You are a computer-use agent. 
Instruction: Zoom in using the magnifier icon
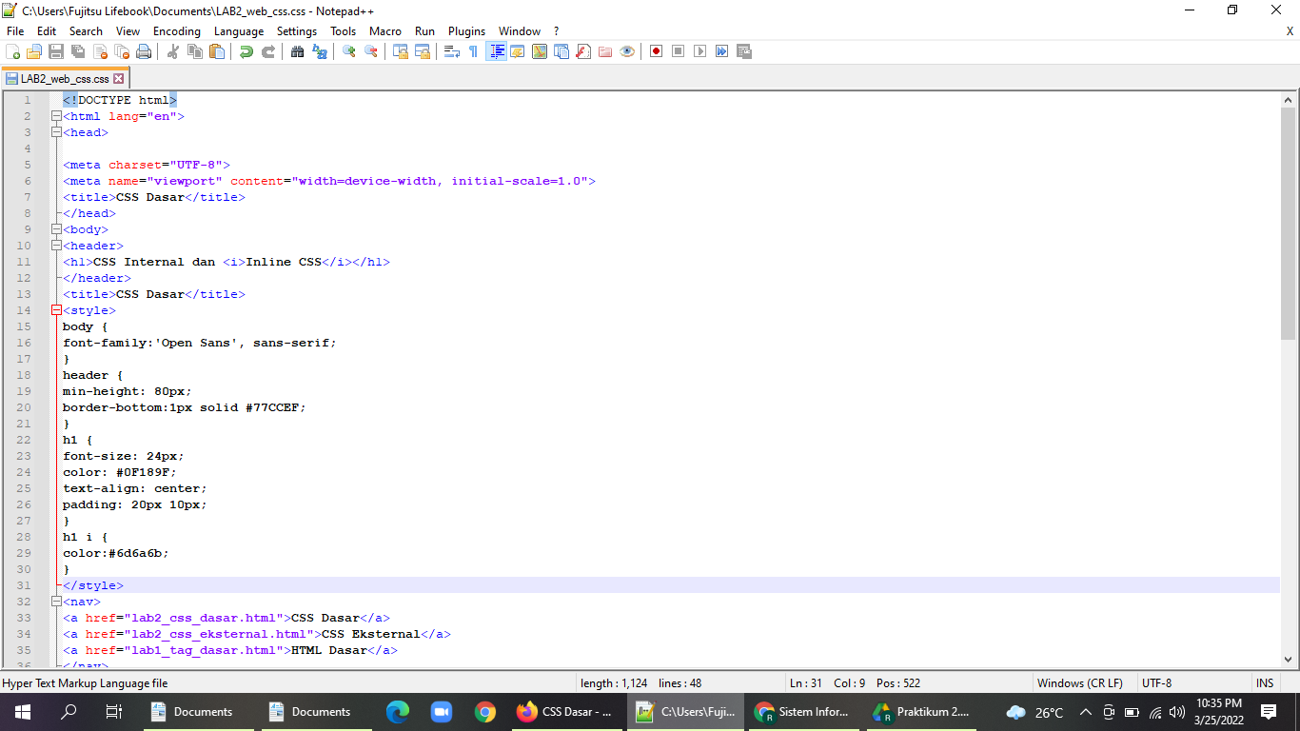pyautogui.click(x=347, y=51)
